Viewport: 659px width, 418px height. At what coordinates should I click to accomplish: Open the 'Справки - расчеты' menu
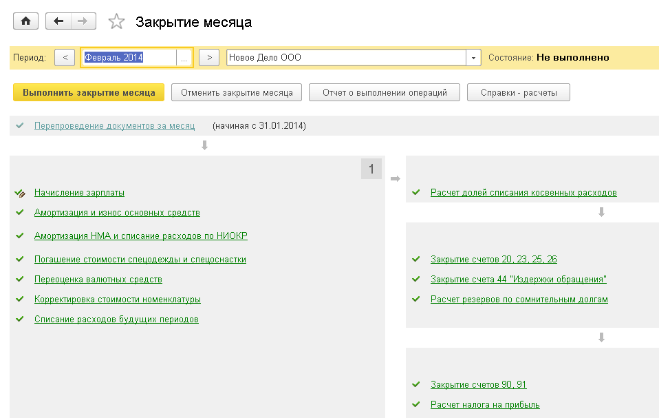coord(518,92)
